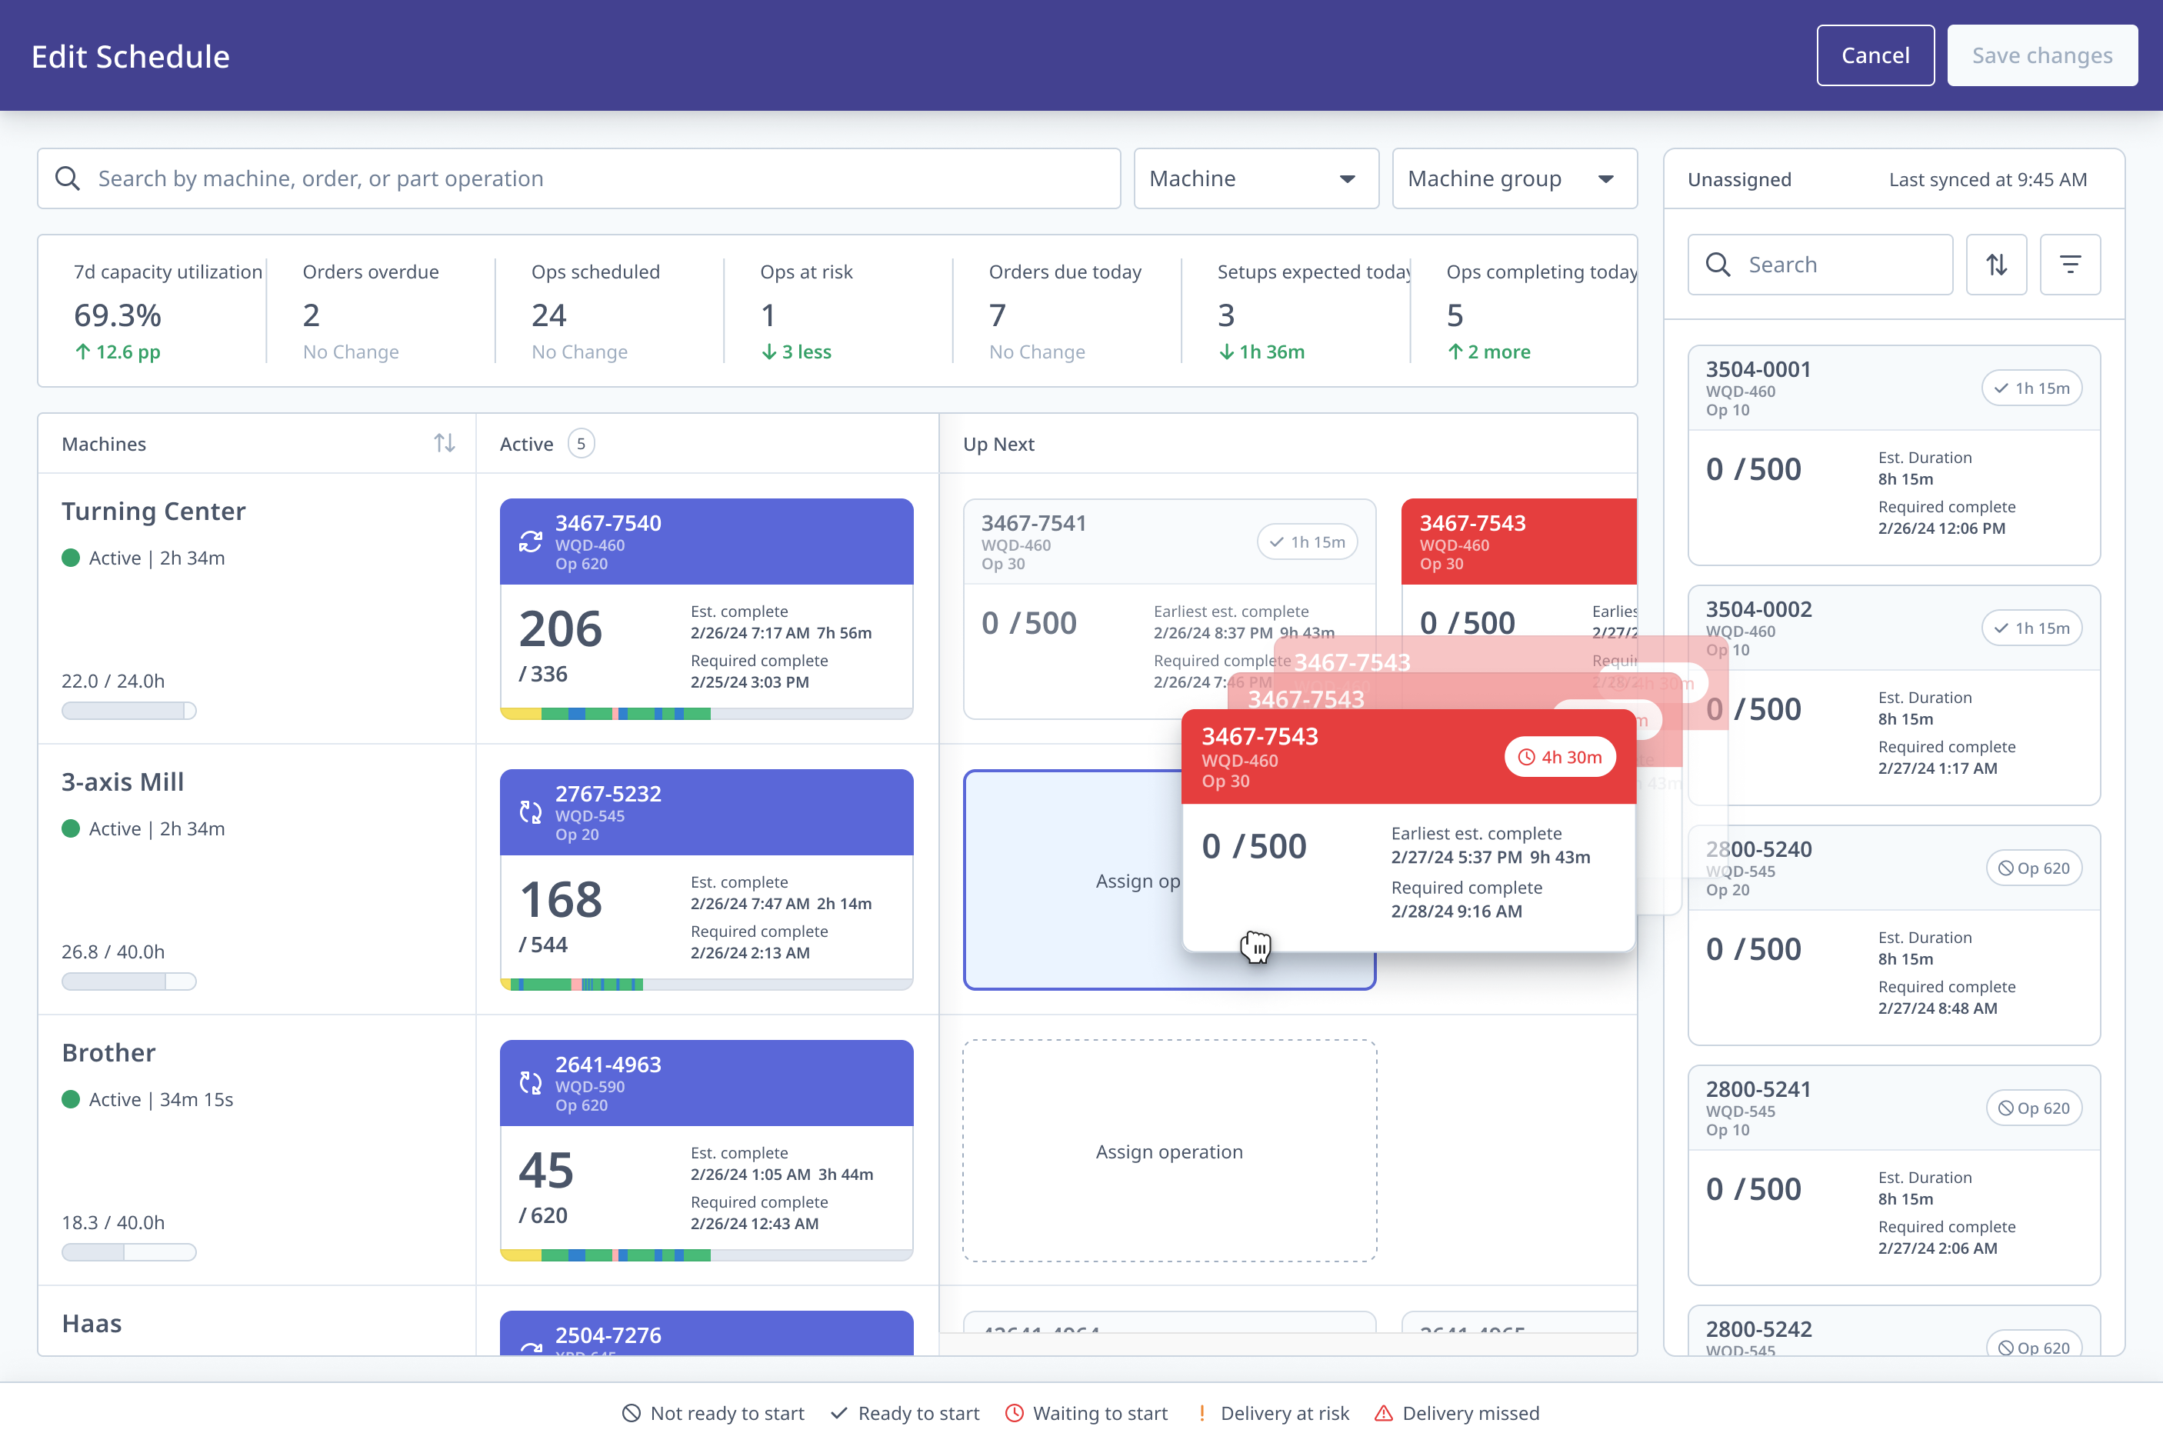Click the Edit Schedule title
This screenshot has width=2163, height=1443.
(x=131, y=56)
